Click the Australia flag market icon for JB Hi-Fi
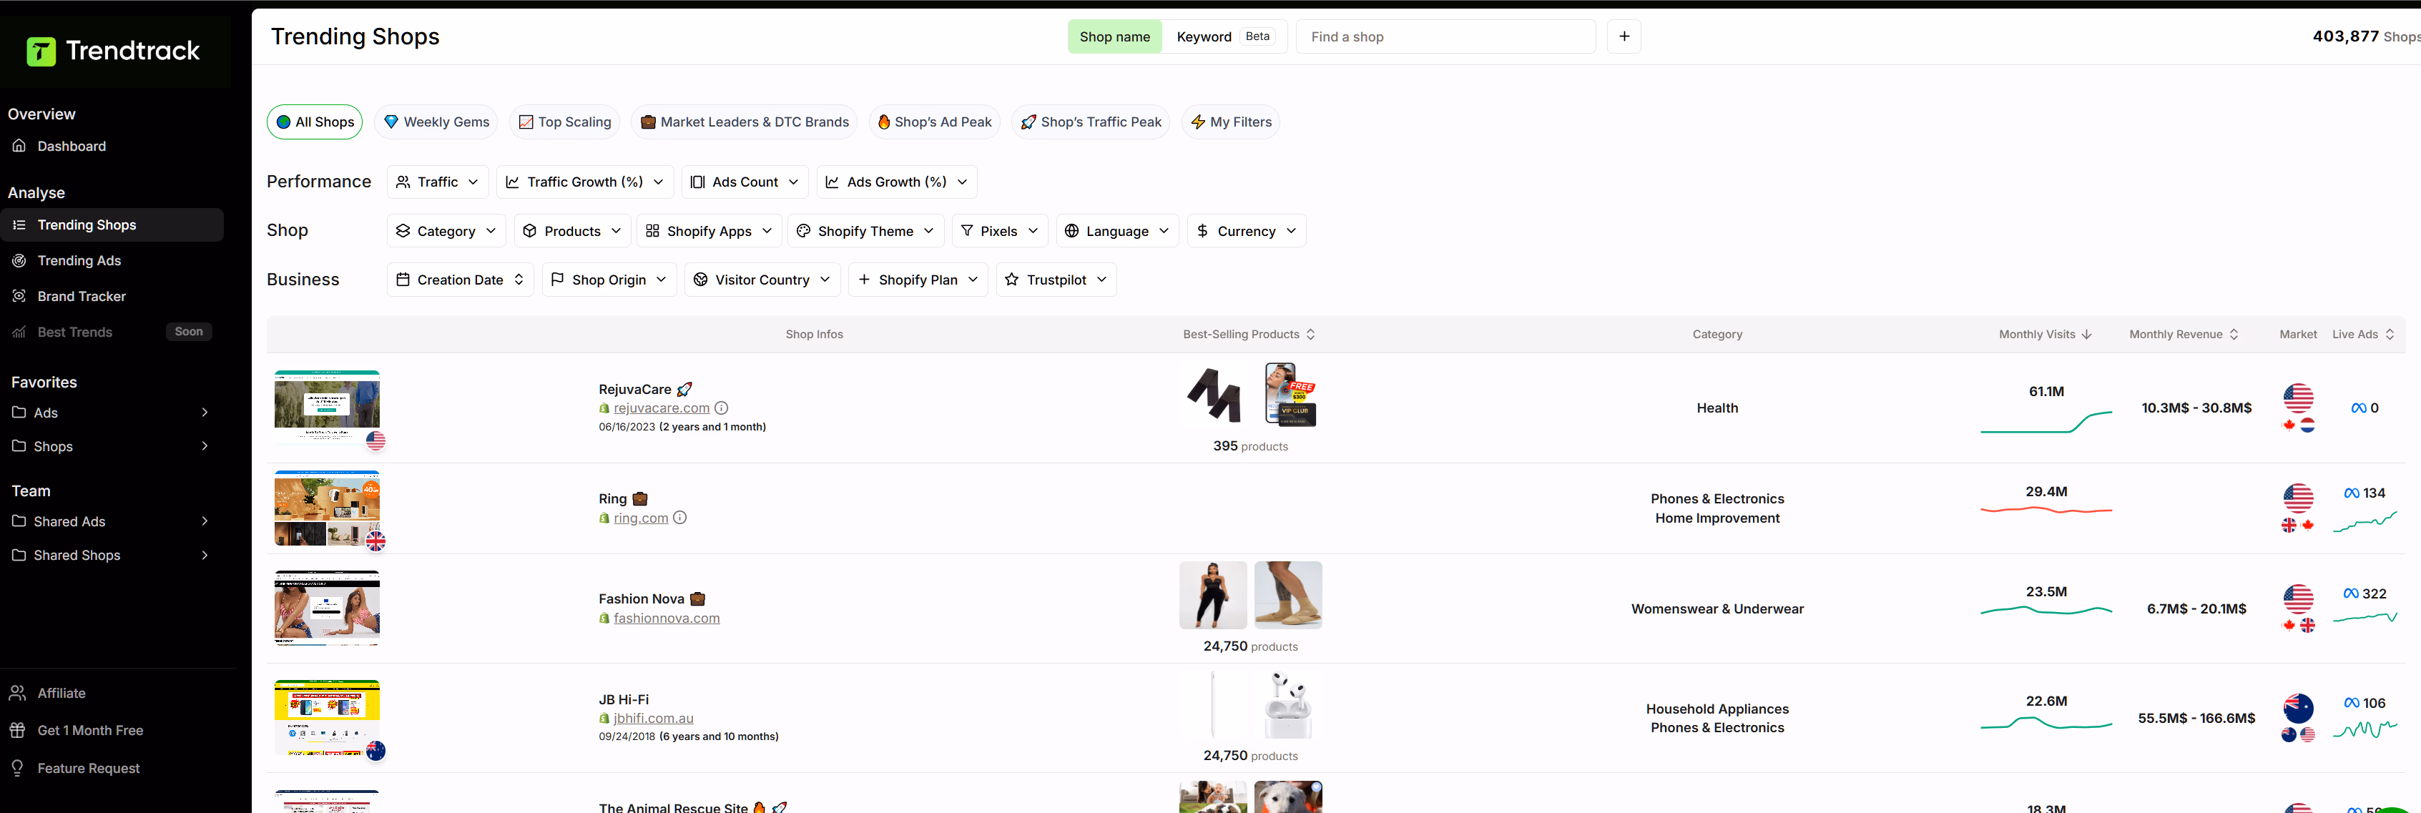The width and height of the screenshot is (2421, 813). click(2298, 708)
